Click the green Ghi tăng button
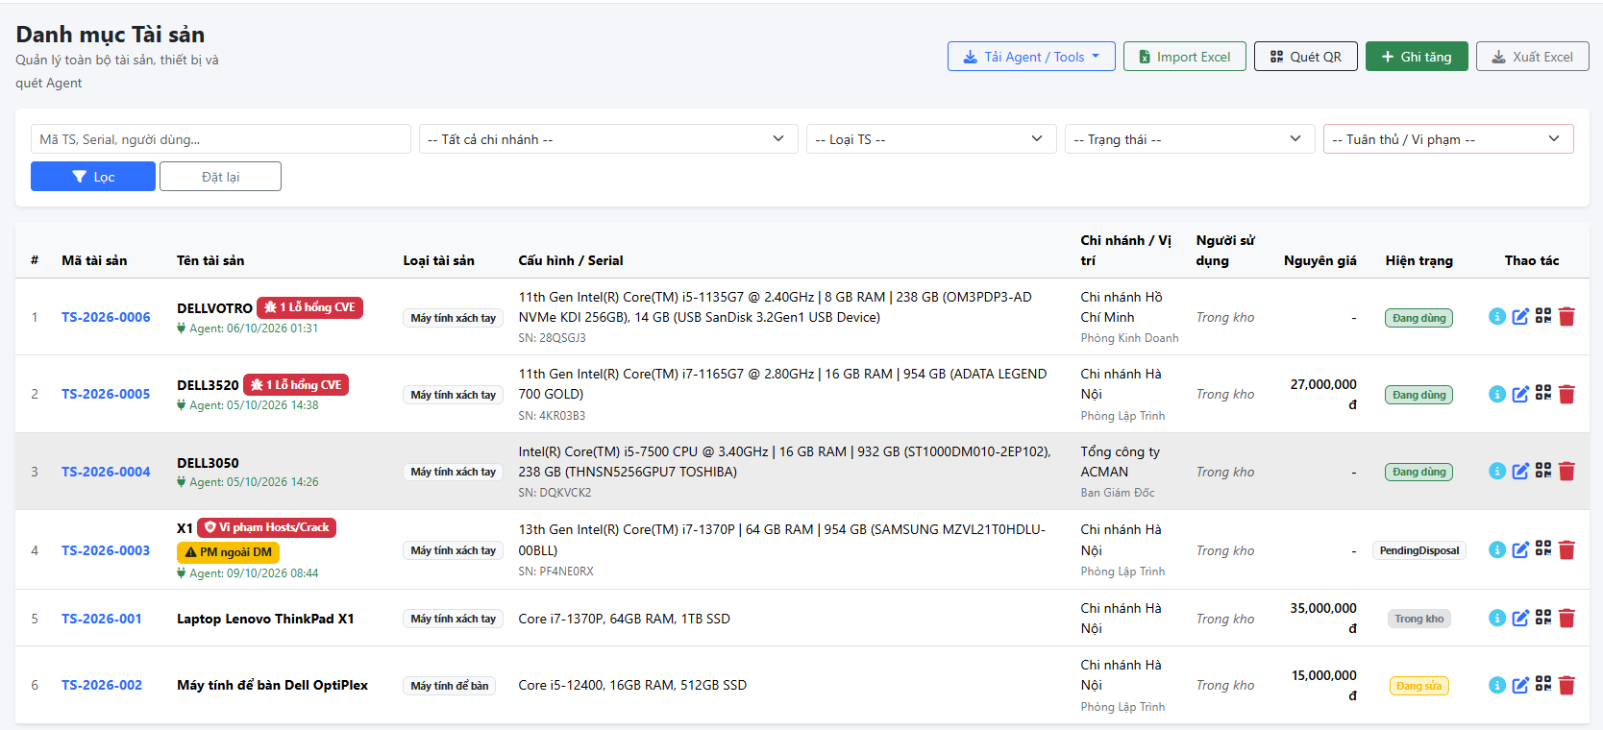1603x730 pixels. (1417, 57)
